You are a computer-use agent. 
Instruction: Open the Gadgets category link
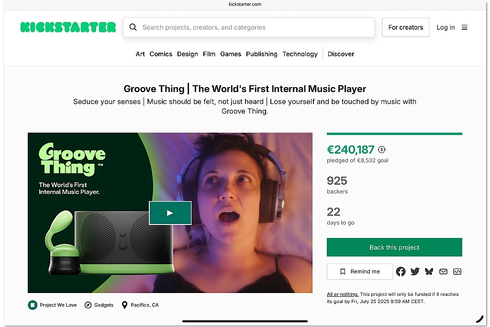(x=99, y=305)
